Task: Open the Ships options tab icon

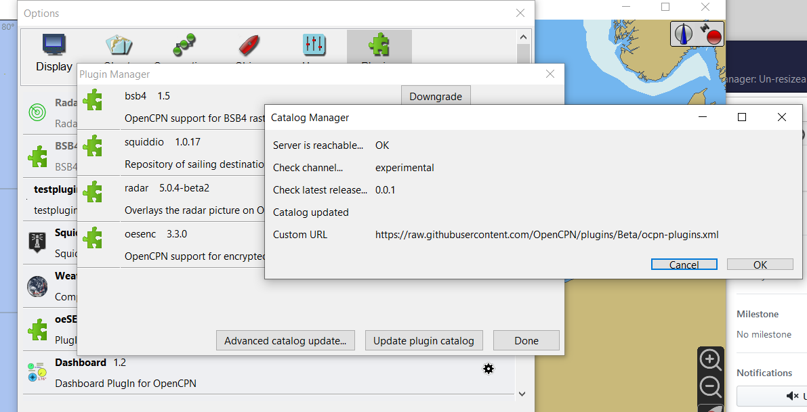Action: pos(249,45)
